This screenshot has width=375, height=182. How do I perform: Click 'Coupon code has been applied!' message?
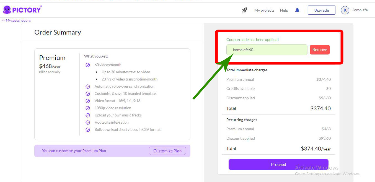point(252,40)
